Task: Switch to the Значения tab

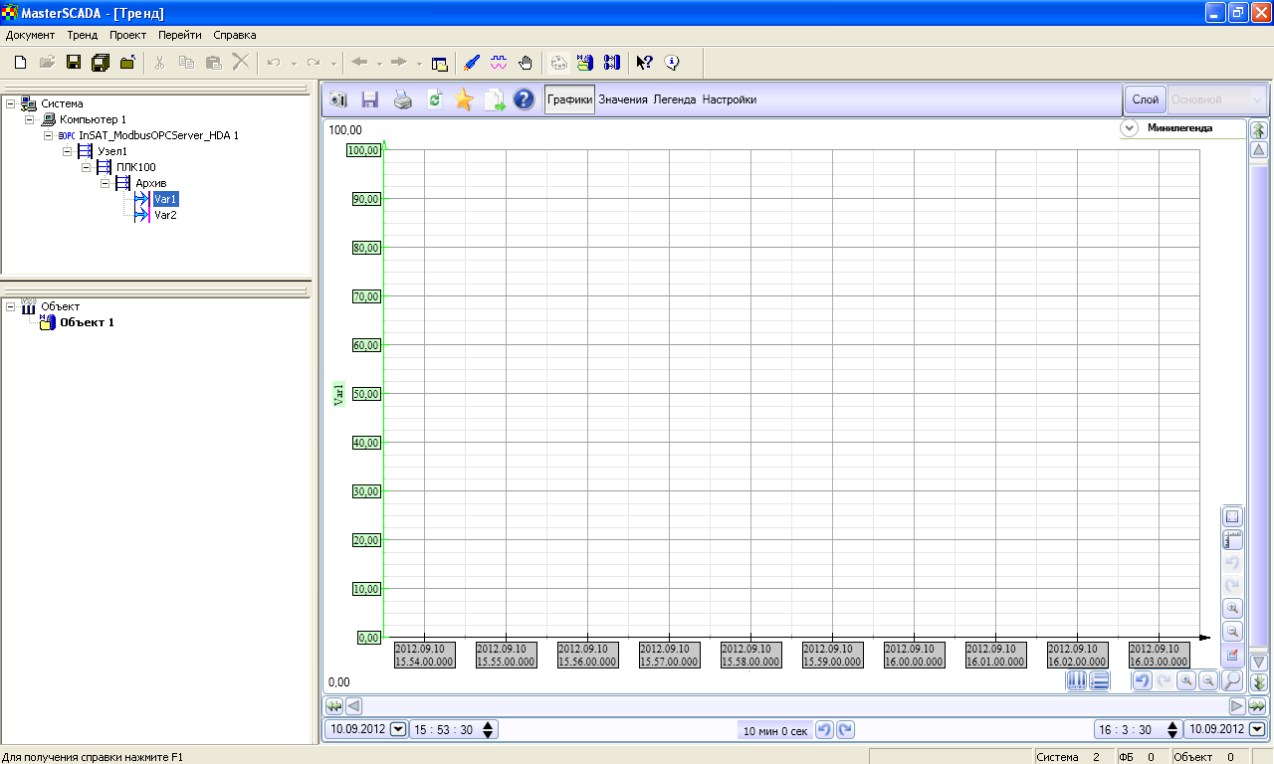Action: pyautogui.click(x=623, y=99)
